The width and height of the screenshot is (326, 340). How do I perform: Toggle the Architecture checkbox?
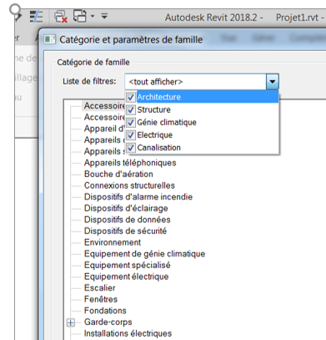[131, 97]
